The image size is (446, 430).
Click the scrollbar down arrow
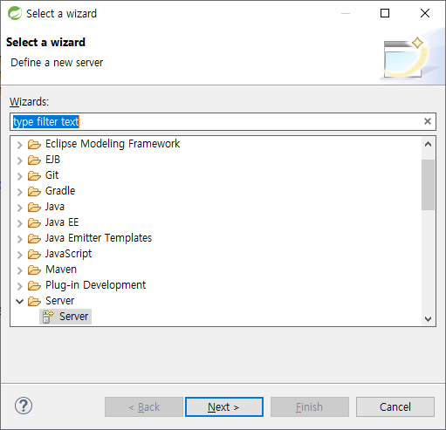point(428,318)
